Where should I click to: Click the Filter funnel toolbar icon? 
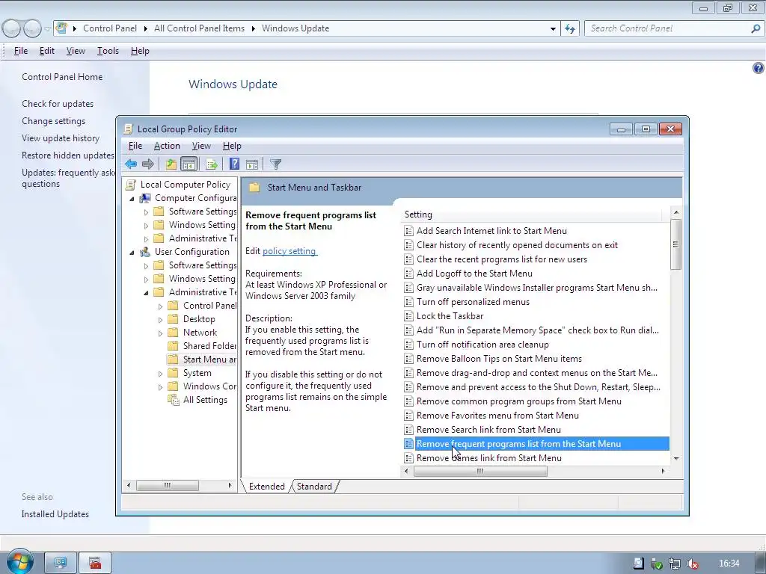coord(275,164)
